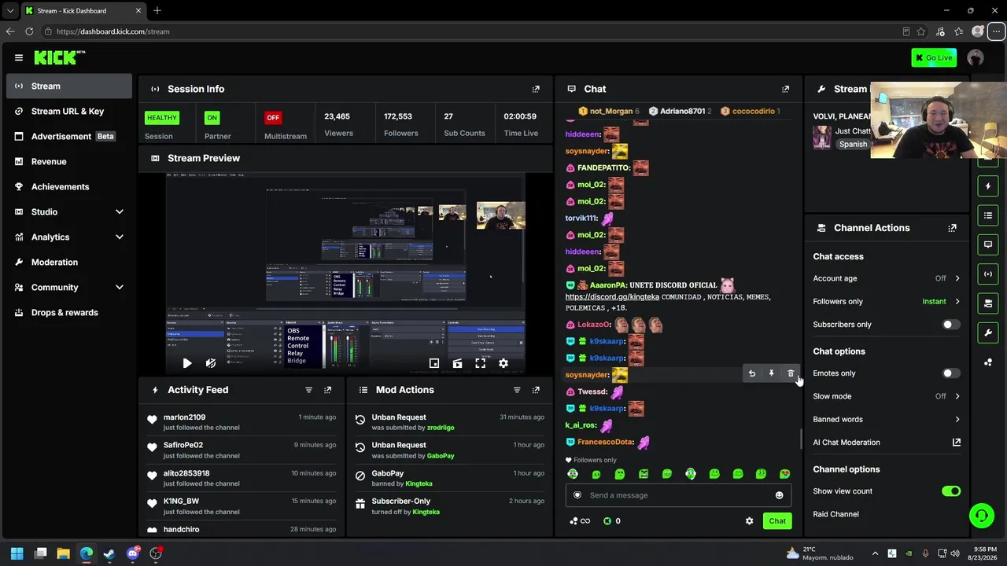The width and height of the screenshot is (1007, 566).
Task: Open the Windows Start menu
Action: (17, 553)
